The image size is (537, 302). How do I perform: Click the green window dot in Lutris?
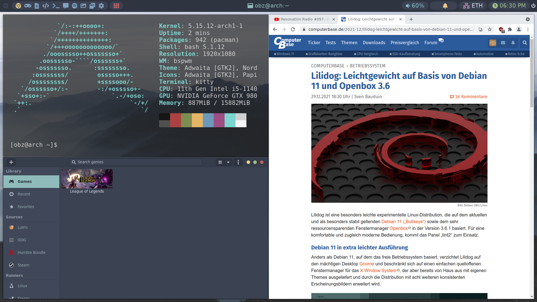pyautogui.click(x=255, y=162)
